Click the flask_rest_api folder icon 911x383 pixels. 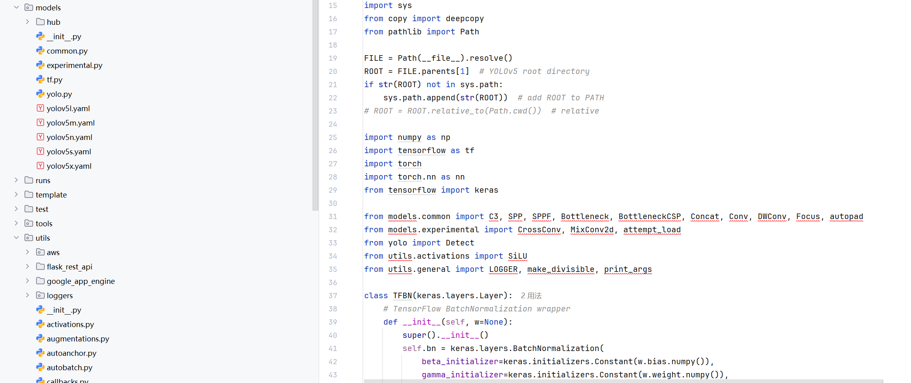click(x=40, y=266)
